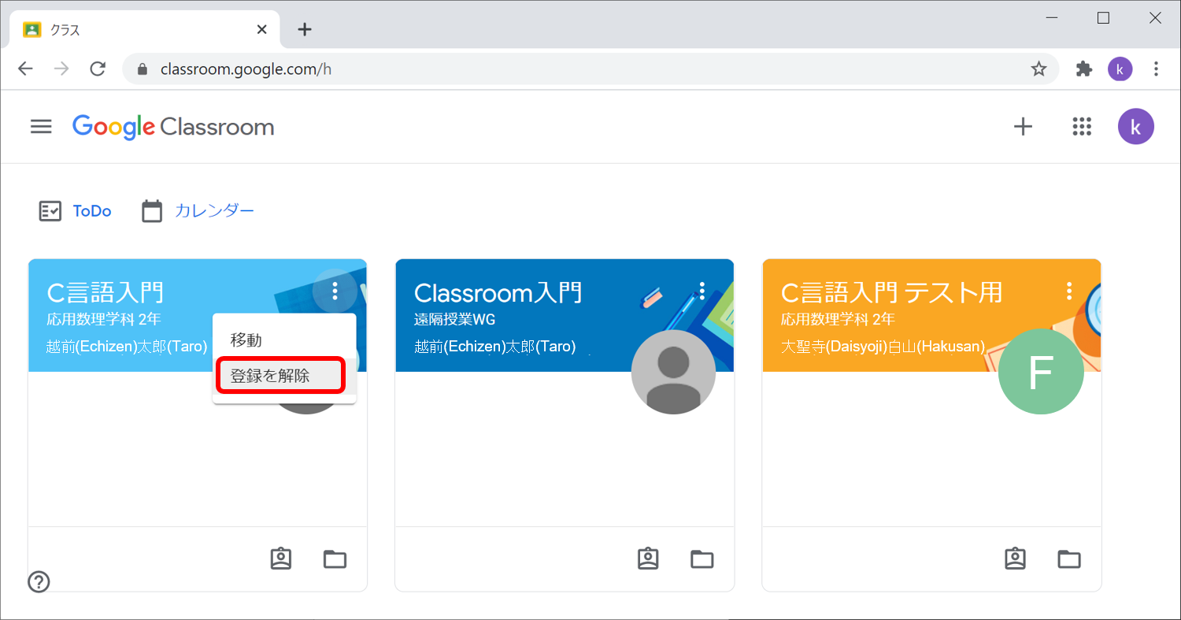Close the クラス tab
The image size is (1181, 620).
point(262,30)
